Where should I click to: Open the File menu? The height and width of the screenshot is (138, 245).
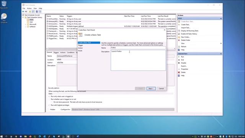tap(24, 8)
